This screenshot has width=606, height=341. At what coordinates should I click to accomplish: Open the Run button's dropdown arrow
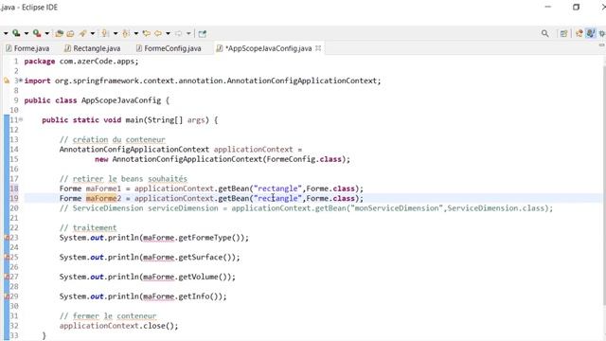pyautogui.click(x=27, y=34)
